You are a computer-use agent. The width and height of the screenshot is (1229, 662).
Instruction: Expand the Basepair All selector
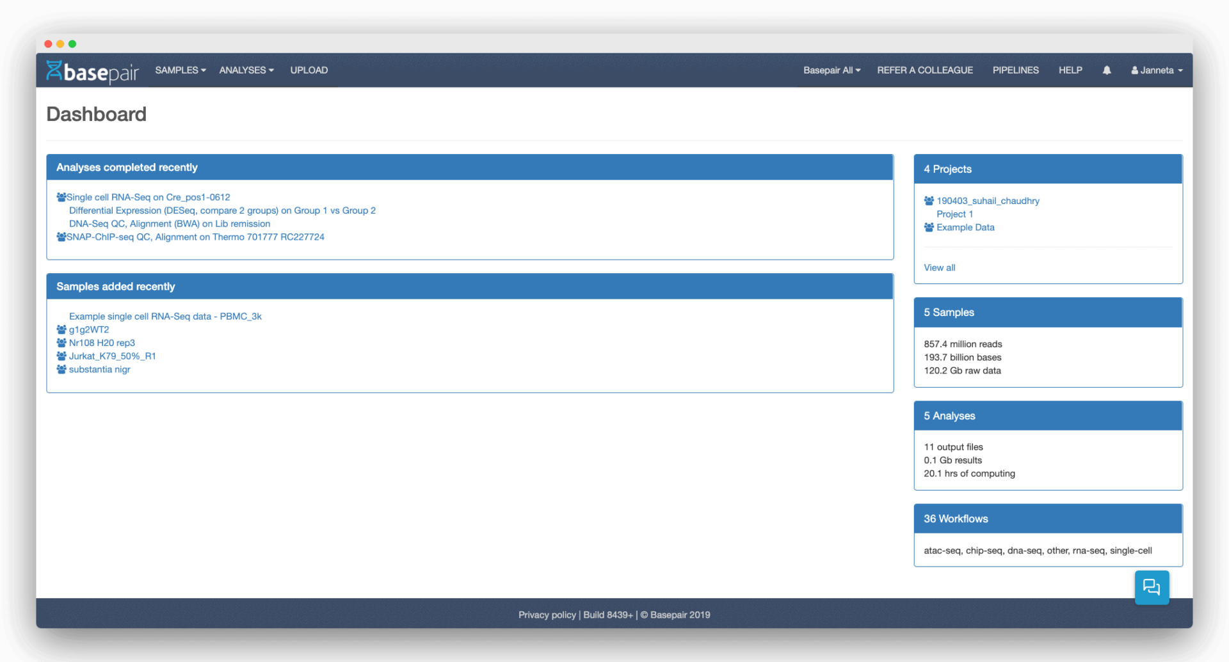[x=831, y=70]
